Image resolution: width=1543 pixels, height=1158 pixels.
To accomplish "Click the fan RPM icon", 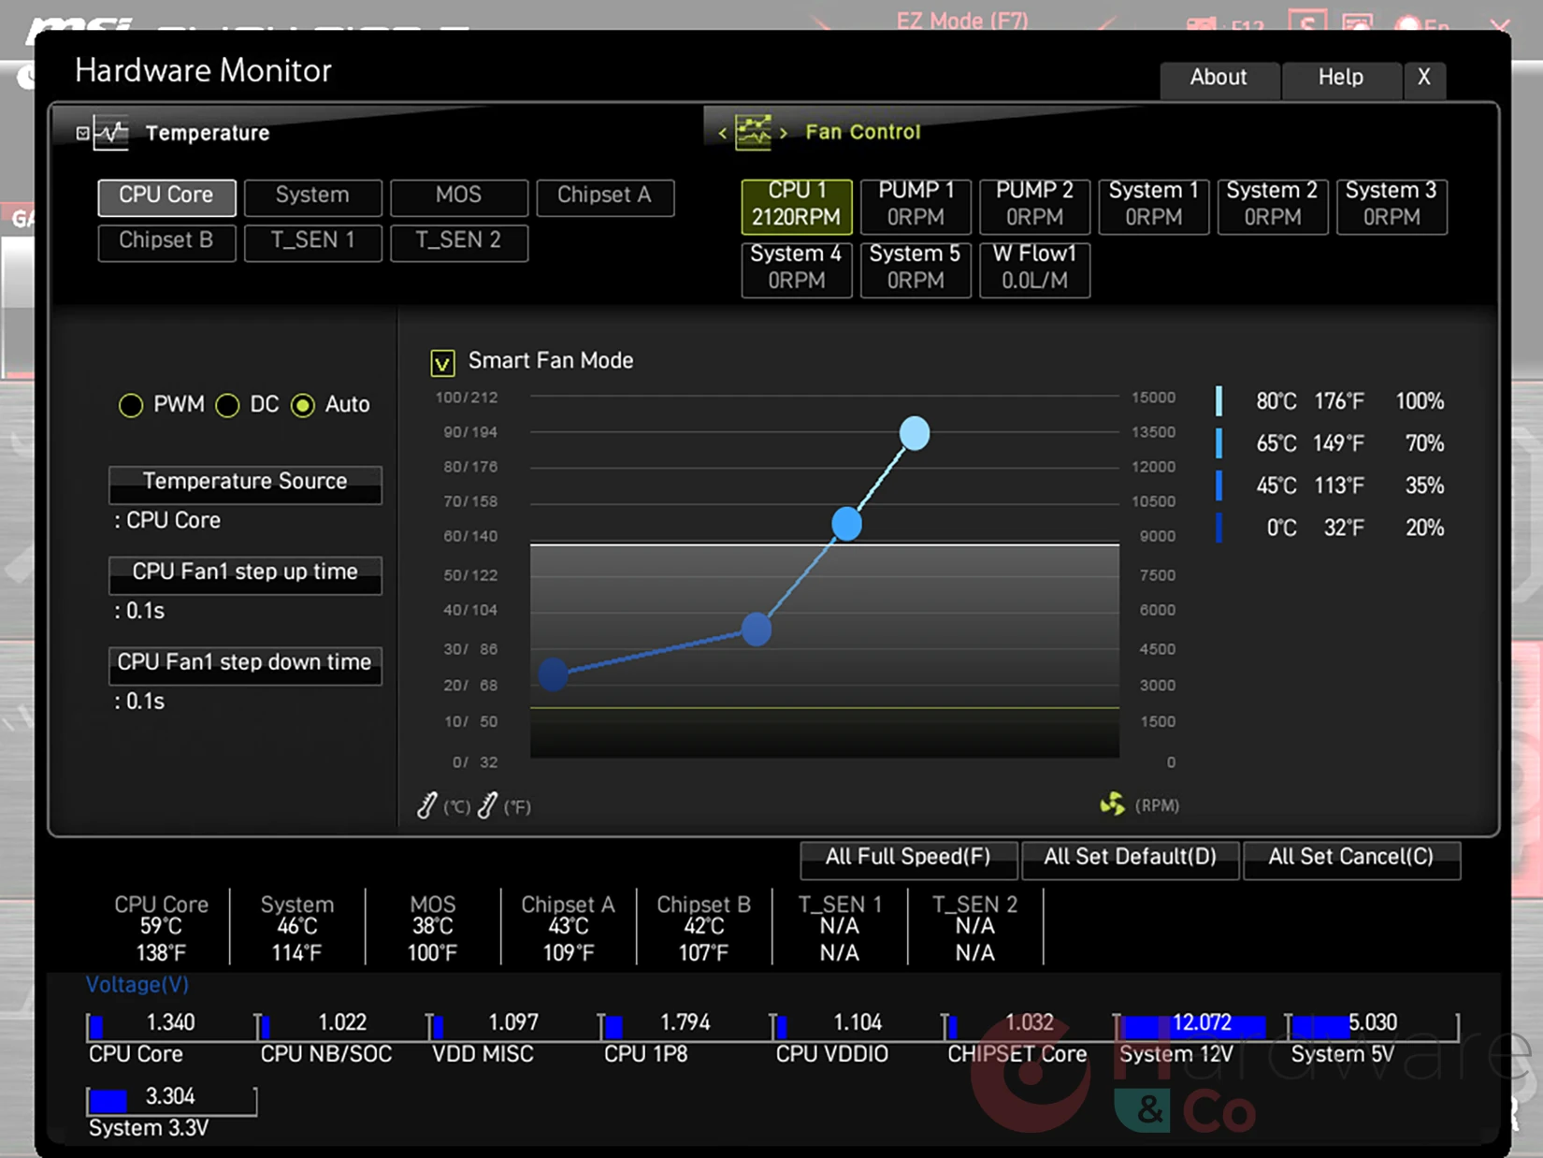I will point(1113,803).
